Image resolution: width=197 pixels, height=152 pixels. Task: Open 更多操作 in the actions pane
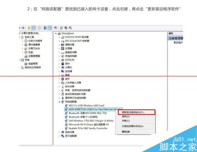click(178, 43)
